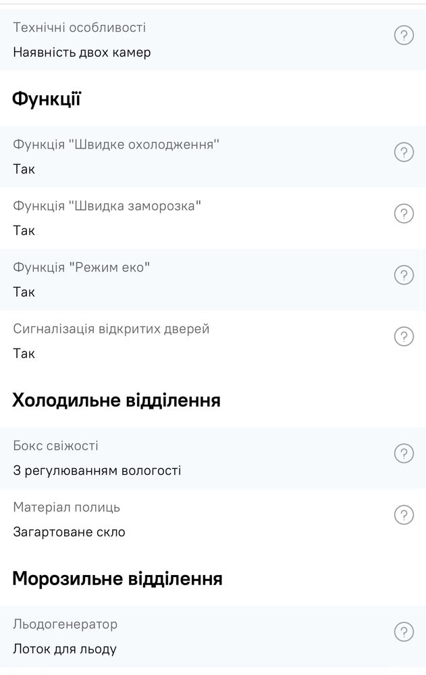
Task: Select the Функції section heading
Action: click(47, 99)
